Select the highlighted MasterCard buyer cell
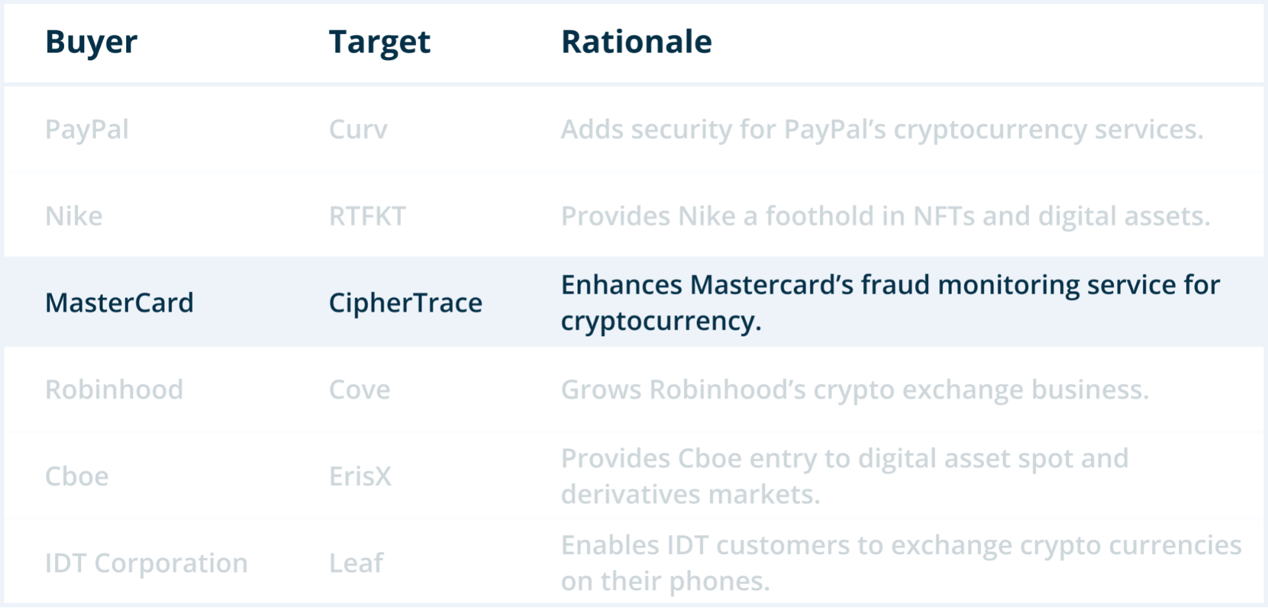The image size is (1268, 608). (x=119, y=302)
